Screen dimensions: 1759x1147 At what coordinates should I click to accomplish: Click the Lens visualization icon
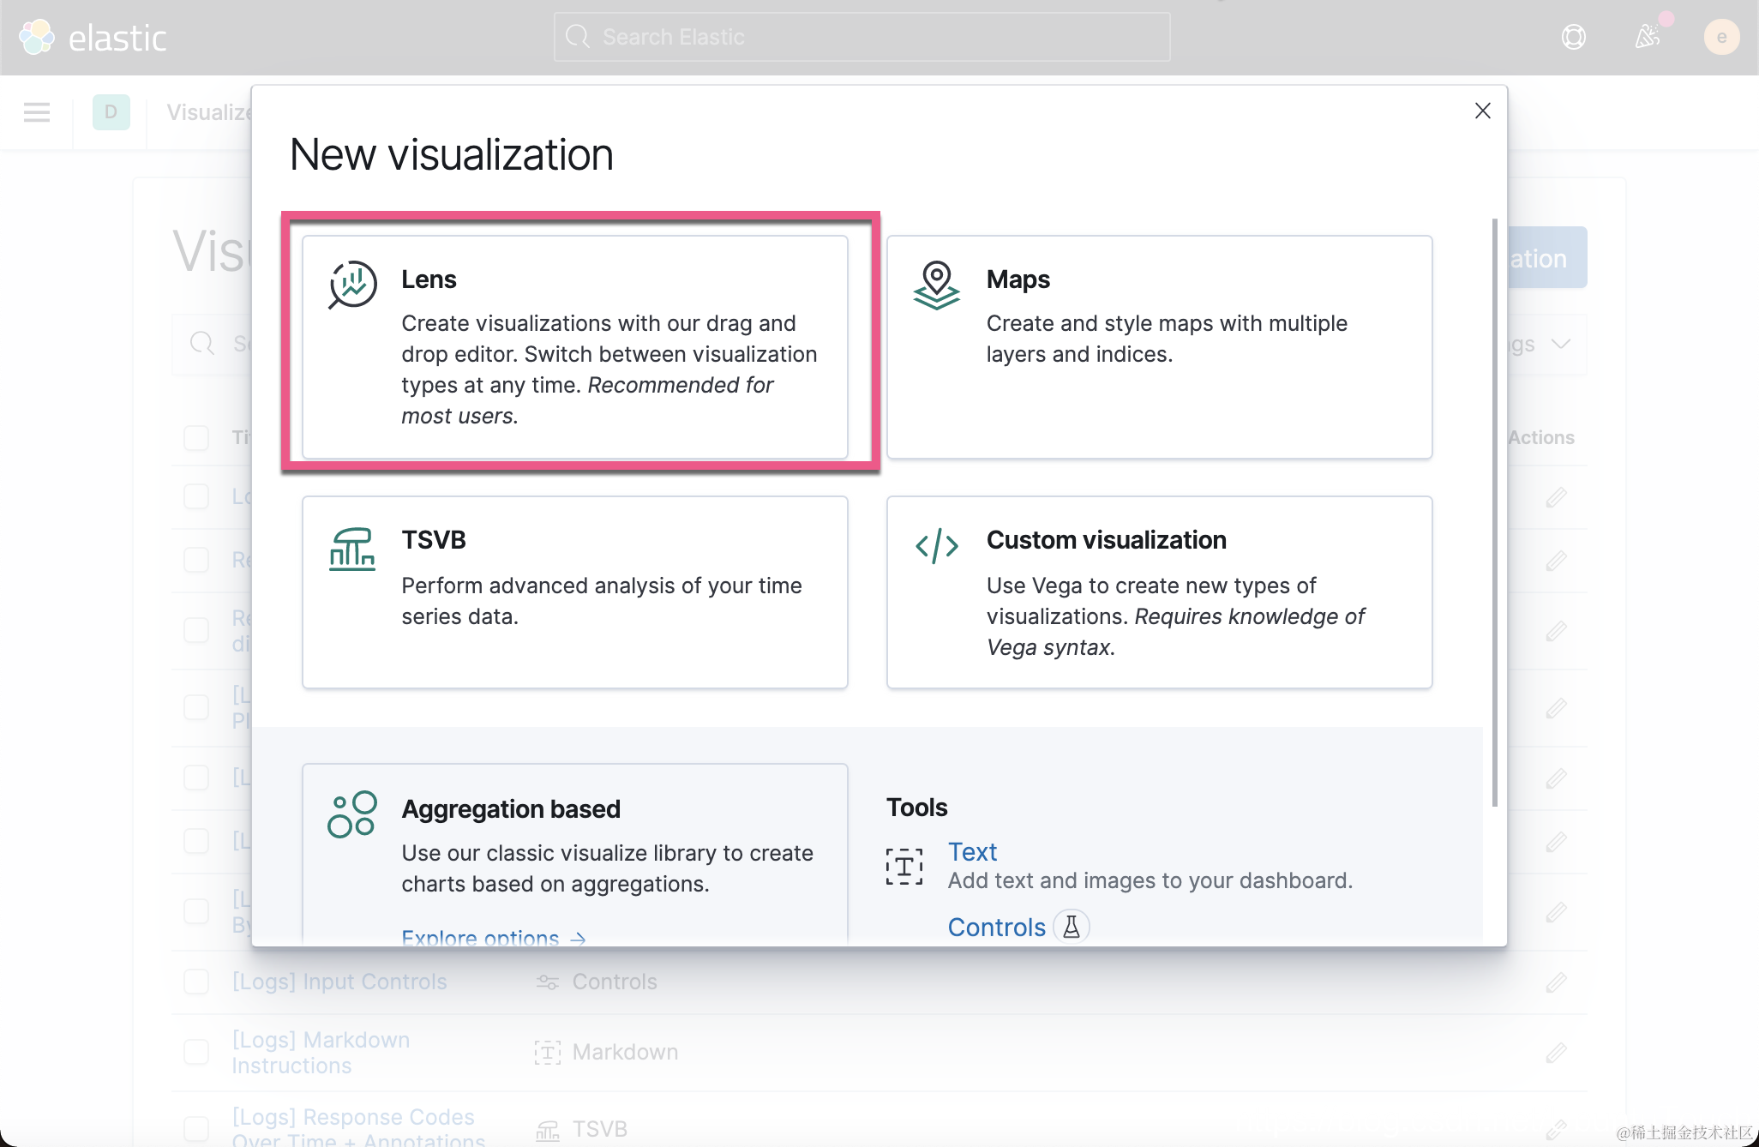(x=352, y=285)
